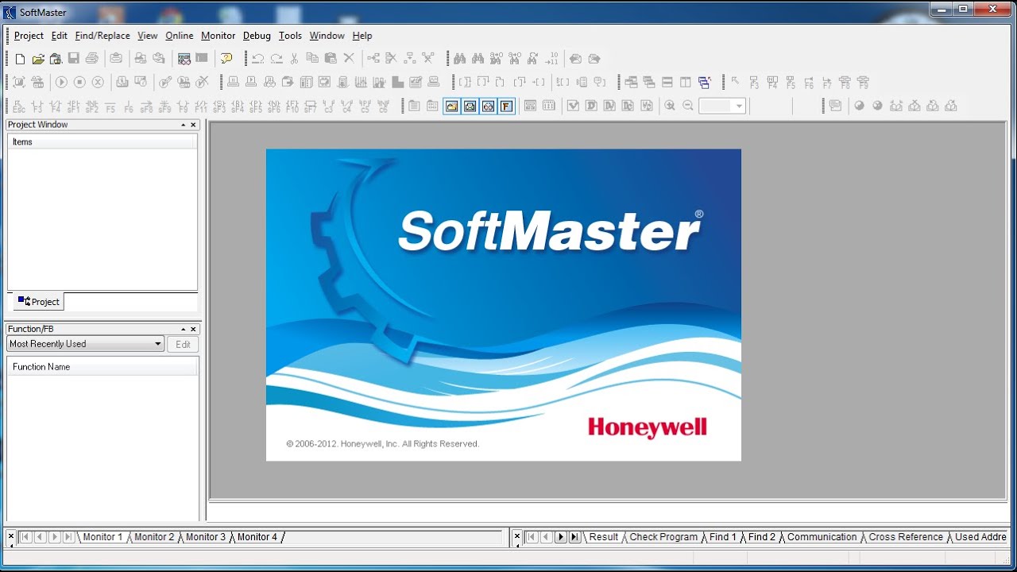Click the F8 SFC toolbar icon
Viewport: 1017px width, 572px height.
(845, 82)
